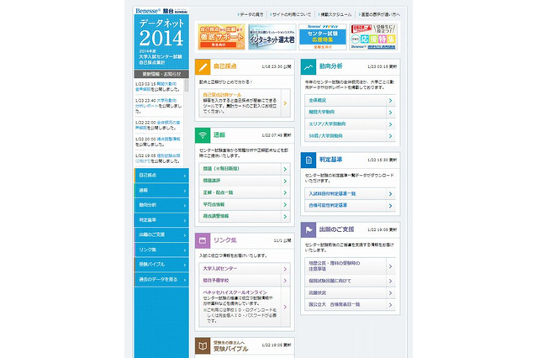Click the 出願のご支援 card heading text
The image size is (538, 358).
336,229
